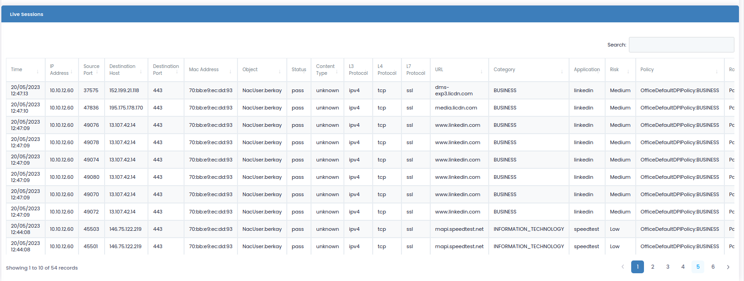Click the Application column header

click(586, 70)
